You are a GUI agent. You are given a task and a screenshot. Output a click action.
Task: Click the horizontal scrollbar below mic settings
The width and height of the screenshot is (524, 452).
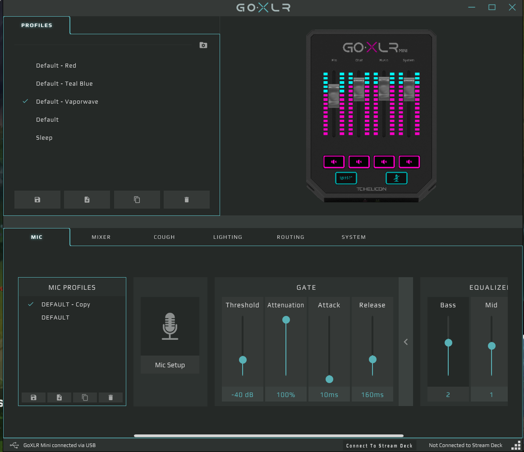click(269, 436)
